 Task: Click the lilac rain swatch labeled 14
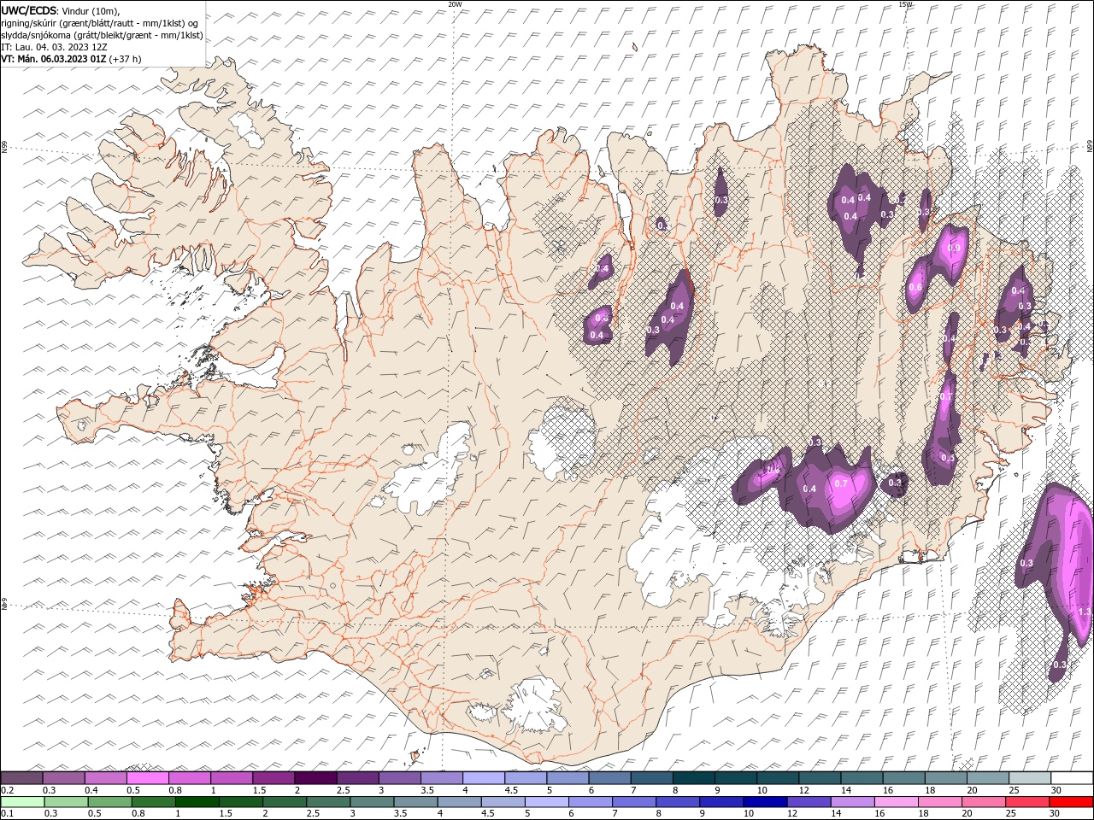851,802
